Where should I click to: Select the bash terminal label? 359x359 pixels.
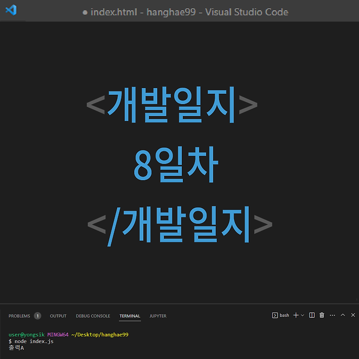pyautogui.click(x=284, y=315)
